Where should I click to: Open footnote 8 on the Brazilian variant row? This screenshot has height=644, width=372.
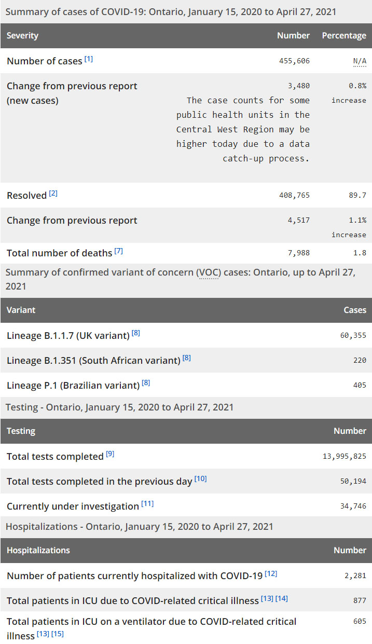pyautogui.click(x=146, y=383)
